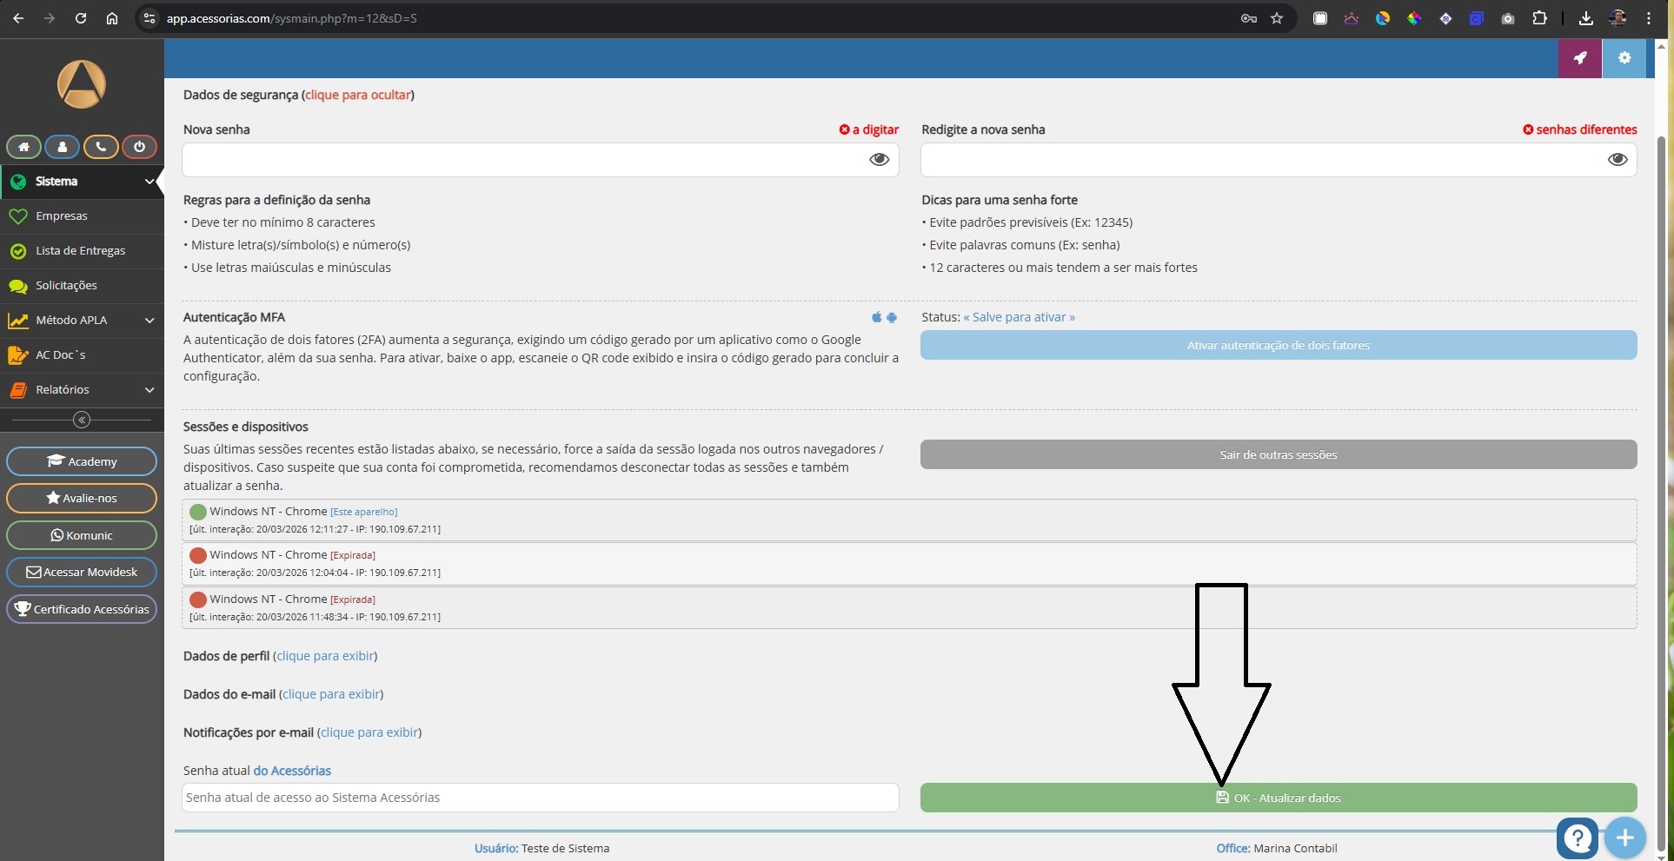
Task: Expand Dados de perfil section
Action: pyautogui.click(x=325, y=656)
